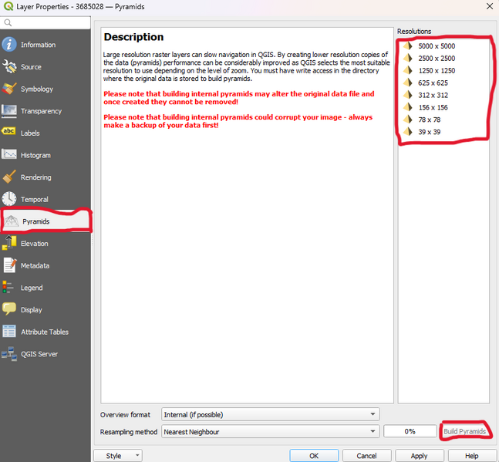Viewport: 499px width, 462px height.
Task: Click the Help button
Action: pos(472,456)
